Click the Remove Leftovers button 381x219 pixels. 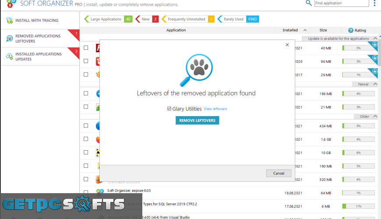(198, 120)
